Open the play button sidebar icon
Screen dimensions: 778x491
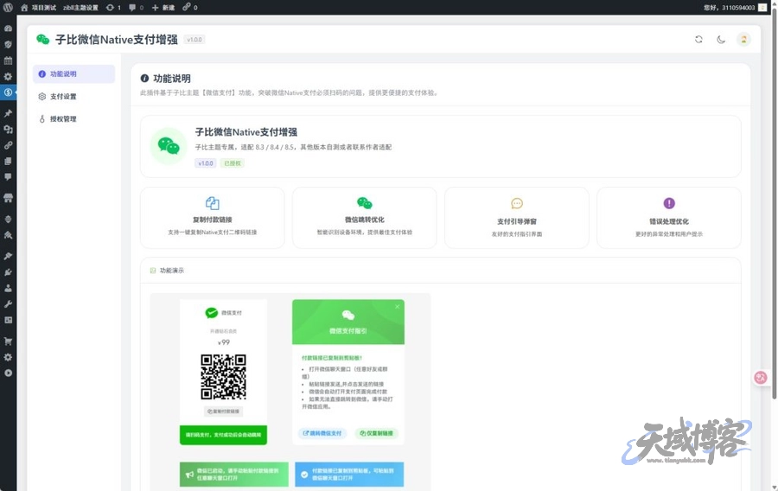[x=8, y=373]
